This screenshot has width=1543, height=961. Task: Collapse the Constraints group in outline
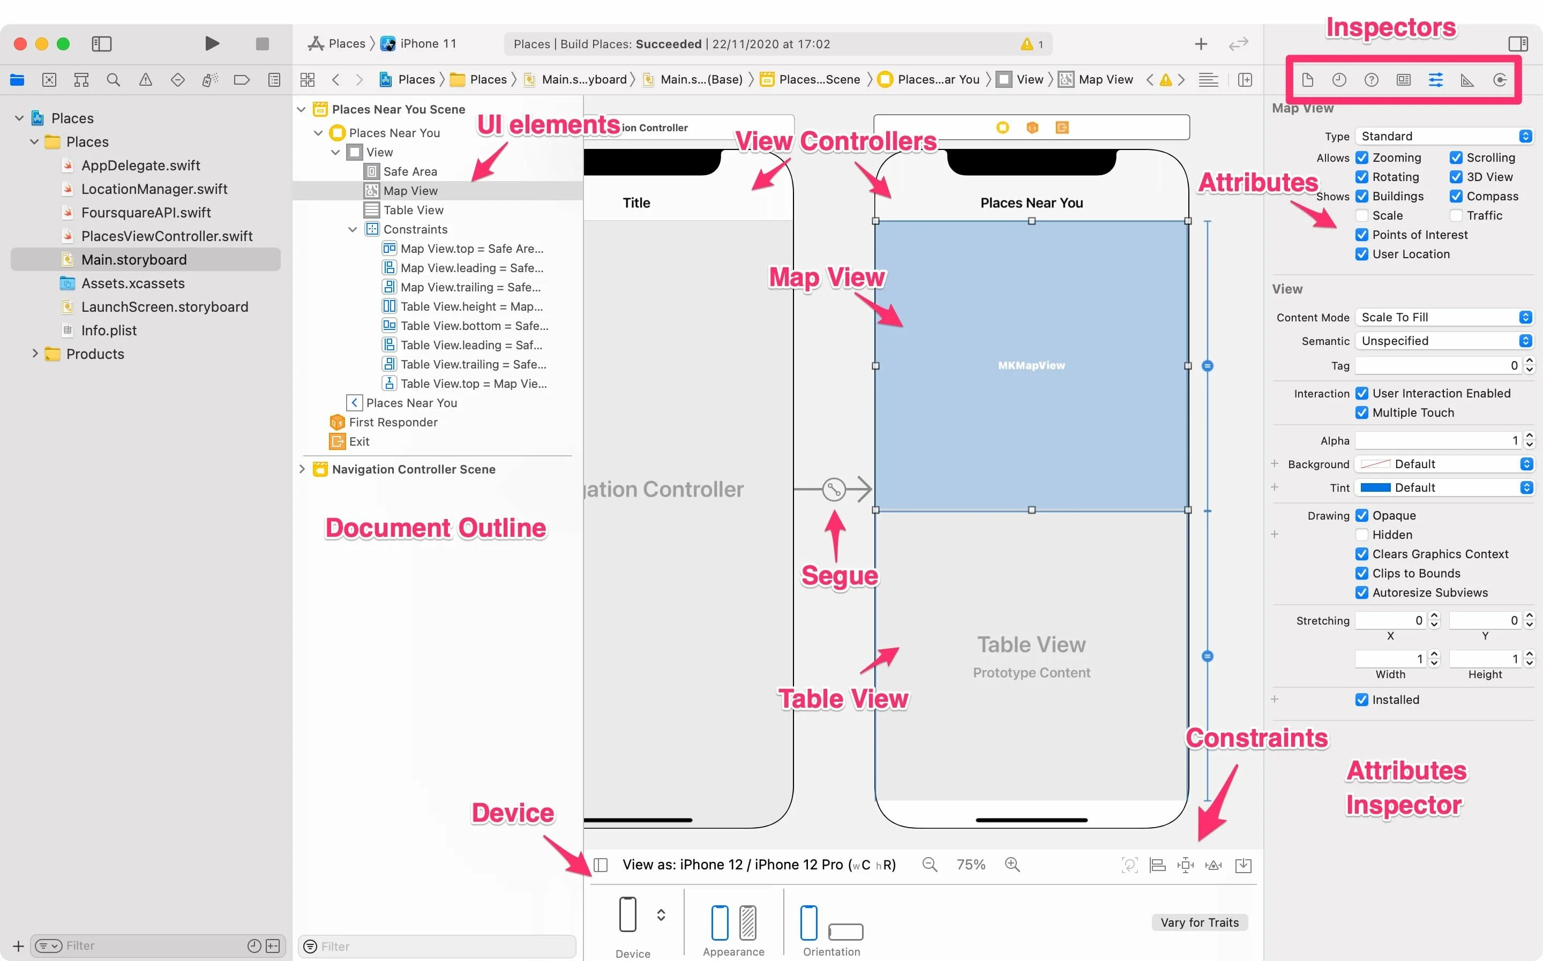[353, 229]
